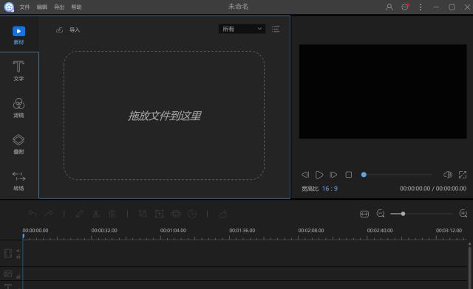Click the picture-in-picture track icon
The image size is (473, 289).
8,274
